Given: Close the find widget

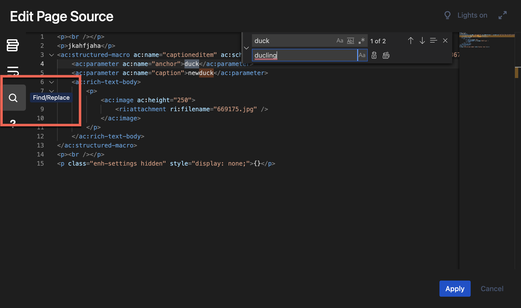Looking at the screenshot, I should click(x=445, y=41).
